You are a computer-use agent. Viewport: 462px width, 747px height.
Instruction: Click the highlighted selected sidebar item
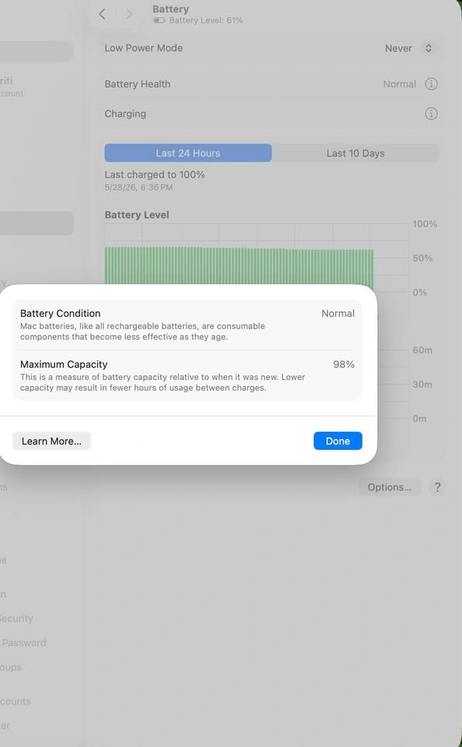point(37,223)
